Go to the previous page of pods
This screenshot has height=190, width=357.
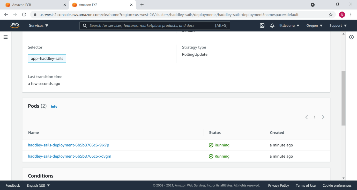pos(307,117)
